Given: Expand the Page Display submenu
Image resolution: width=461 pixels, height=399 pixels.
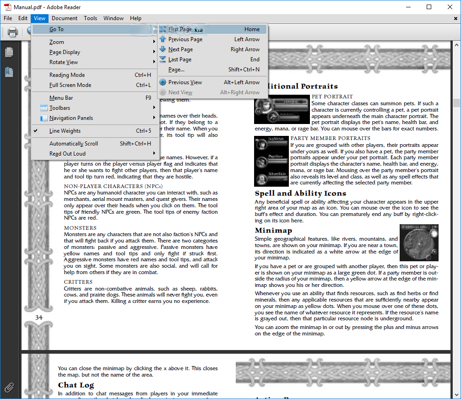Looking at the screenshot, I should pyautogui.click(x=95, y=52).
